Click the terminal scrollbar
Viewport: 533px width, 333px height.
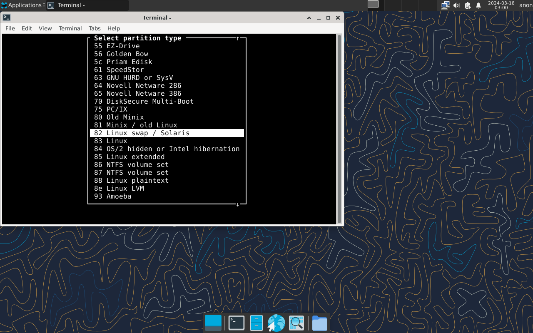click(x=339, y=129)
